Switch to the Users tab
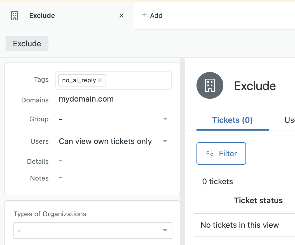Screen dimensions: 295x245 point(290,120)
